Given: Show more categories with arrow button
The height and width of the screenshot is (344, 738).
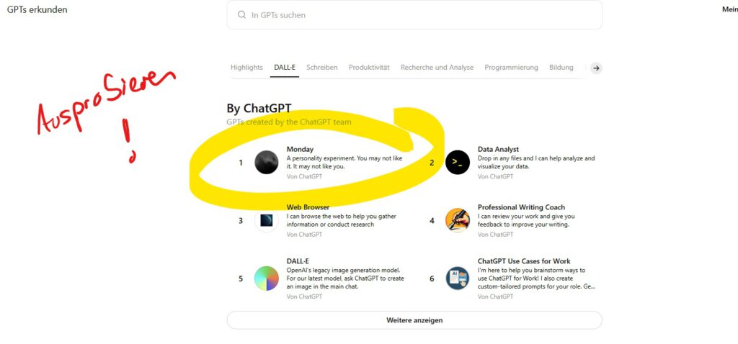Looking at the screenshot, I should click(x=596, y=68).
